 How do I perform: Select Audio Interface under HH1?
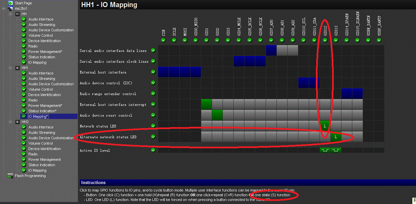coord(41,73)
